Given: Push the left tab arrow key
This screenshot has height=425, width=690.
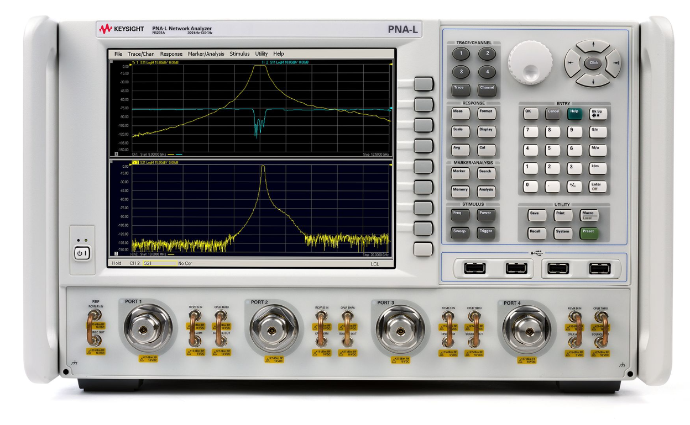Looking at the screenshot, I should coord(572,63).
